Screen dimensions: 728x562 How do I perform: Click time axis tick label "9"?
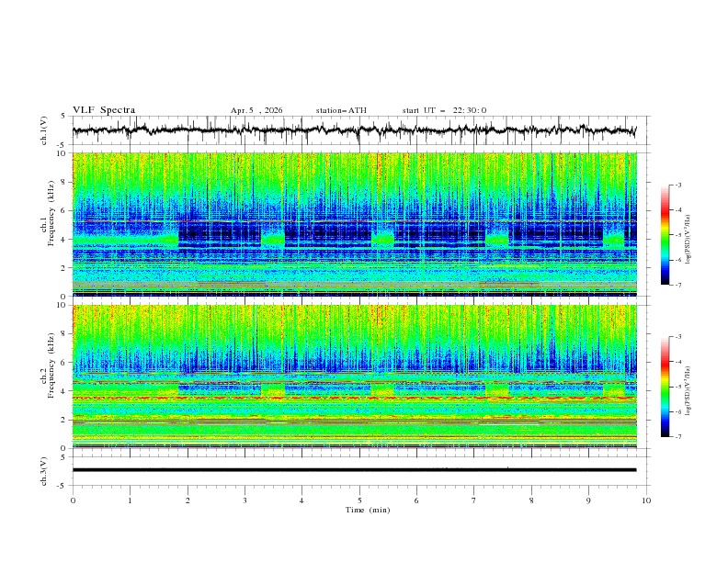tap(588, 500)
